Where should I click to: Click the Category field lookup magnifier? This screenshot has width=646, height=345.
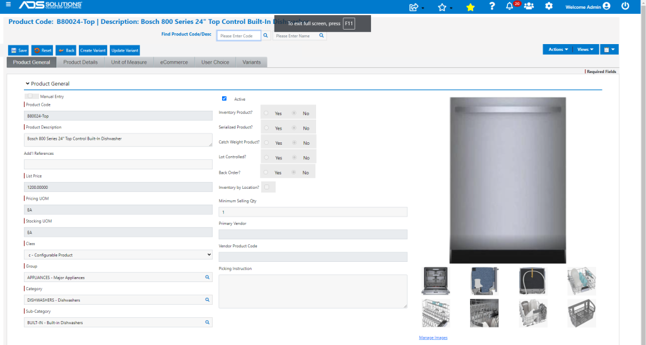207,300
